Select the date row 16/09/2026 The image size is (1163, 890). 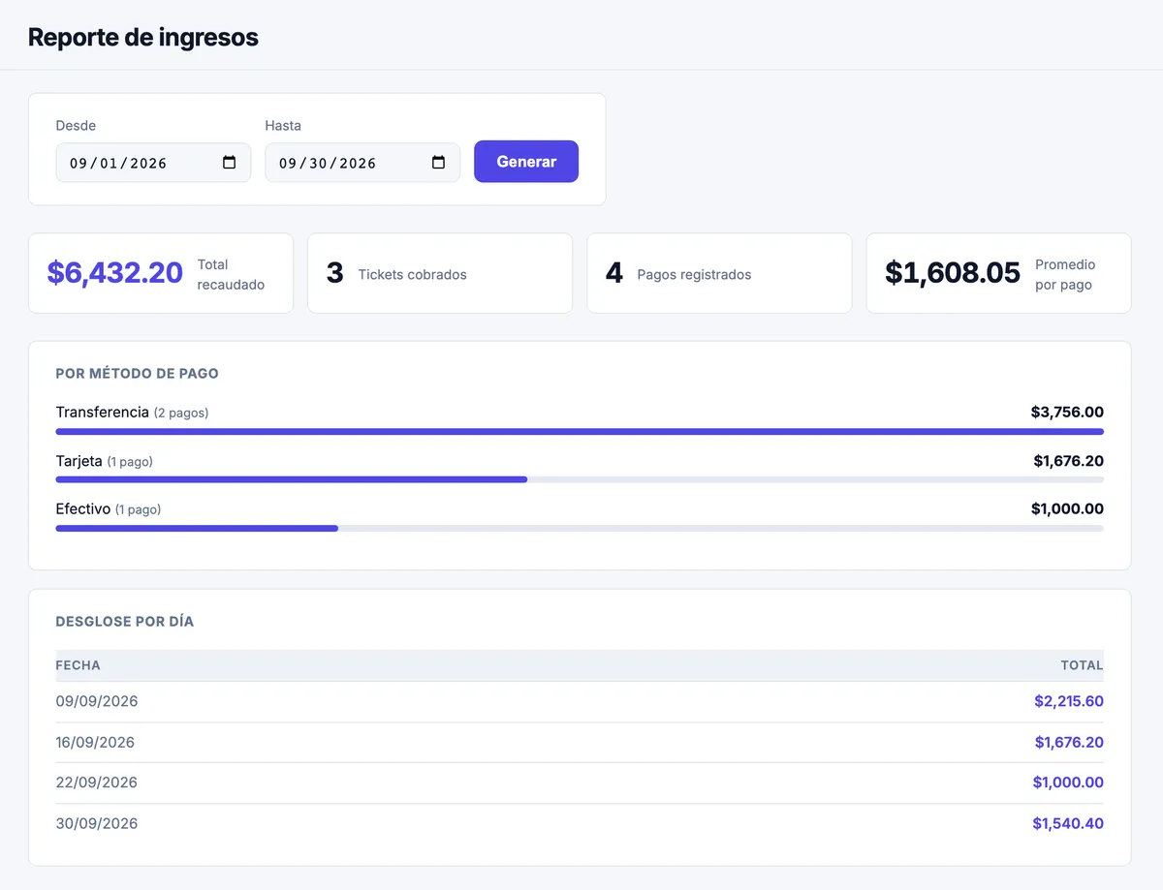(x=580, y=743)
